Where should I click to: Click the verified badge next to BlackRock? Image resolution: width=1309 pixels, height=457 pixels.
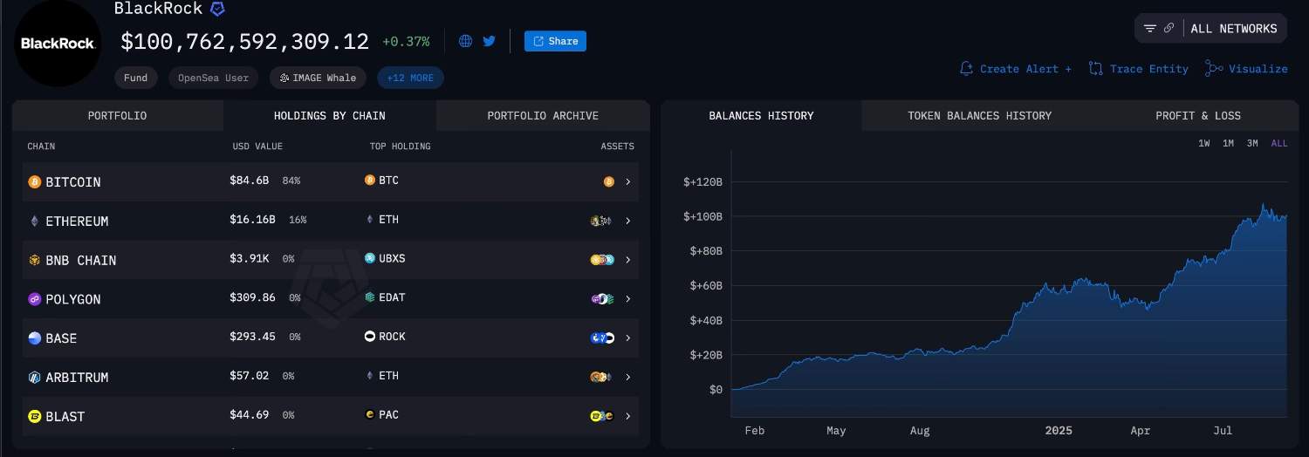(218, 9)
